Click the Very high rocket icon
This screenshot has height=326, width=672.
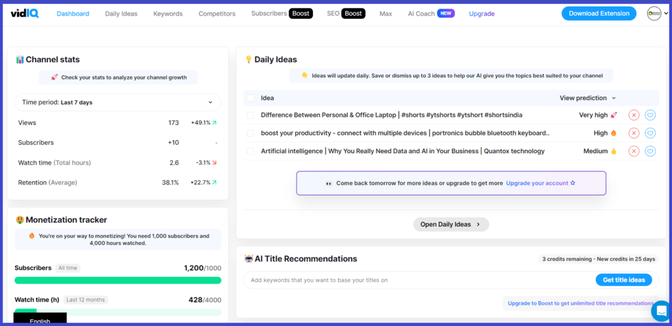pos(614,115)
